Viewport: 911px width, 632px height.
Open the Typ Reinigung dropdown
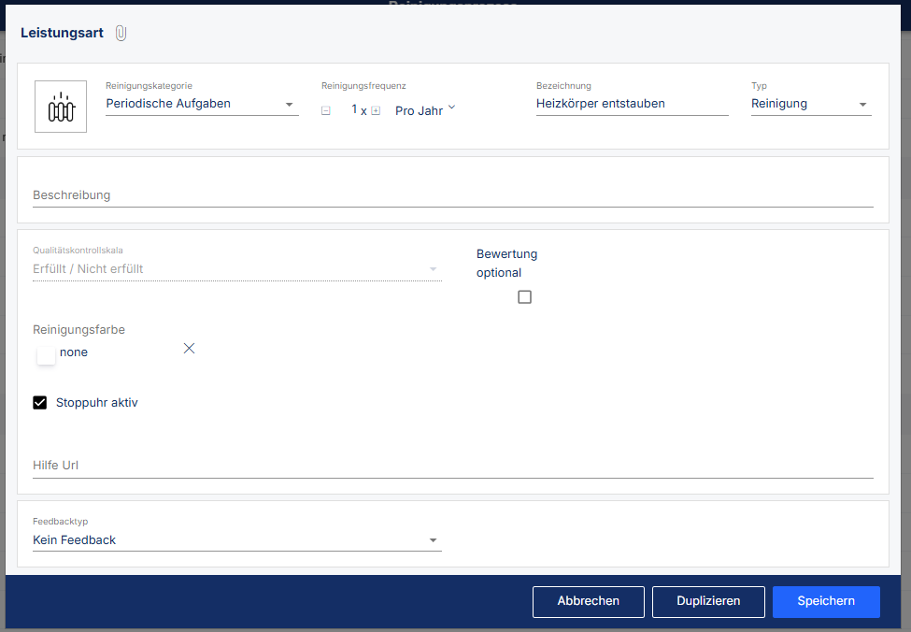tap(810, 104)
